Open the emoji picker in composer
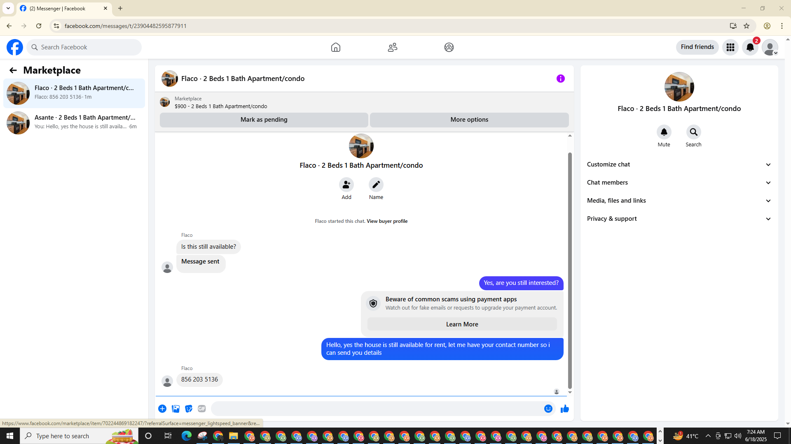Image resolution: width=791 pixels, height=444 pixels. [548, 409]
